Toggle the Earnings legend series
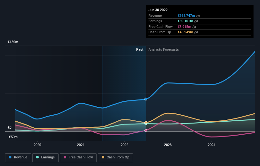Image resolution: width=260 pixels, height=166 pixels. pos(45,157)
